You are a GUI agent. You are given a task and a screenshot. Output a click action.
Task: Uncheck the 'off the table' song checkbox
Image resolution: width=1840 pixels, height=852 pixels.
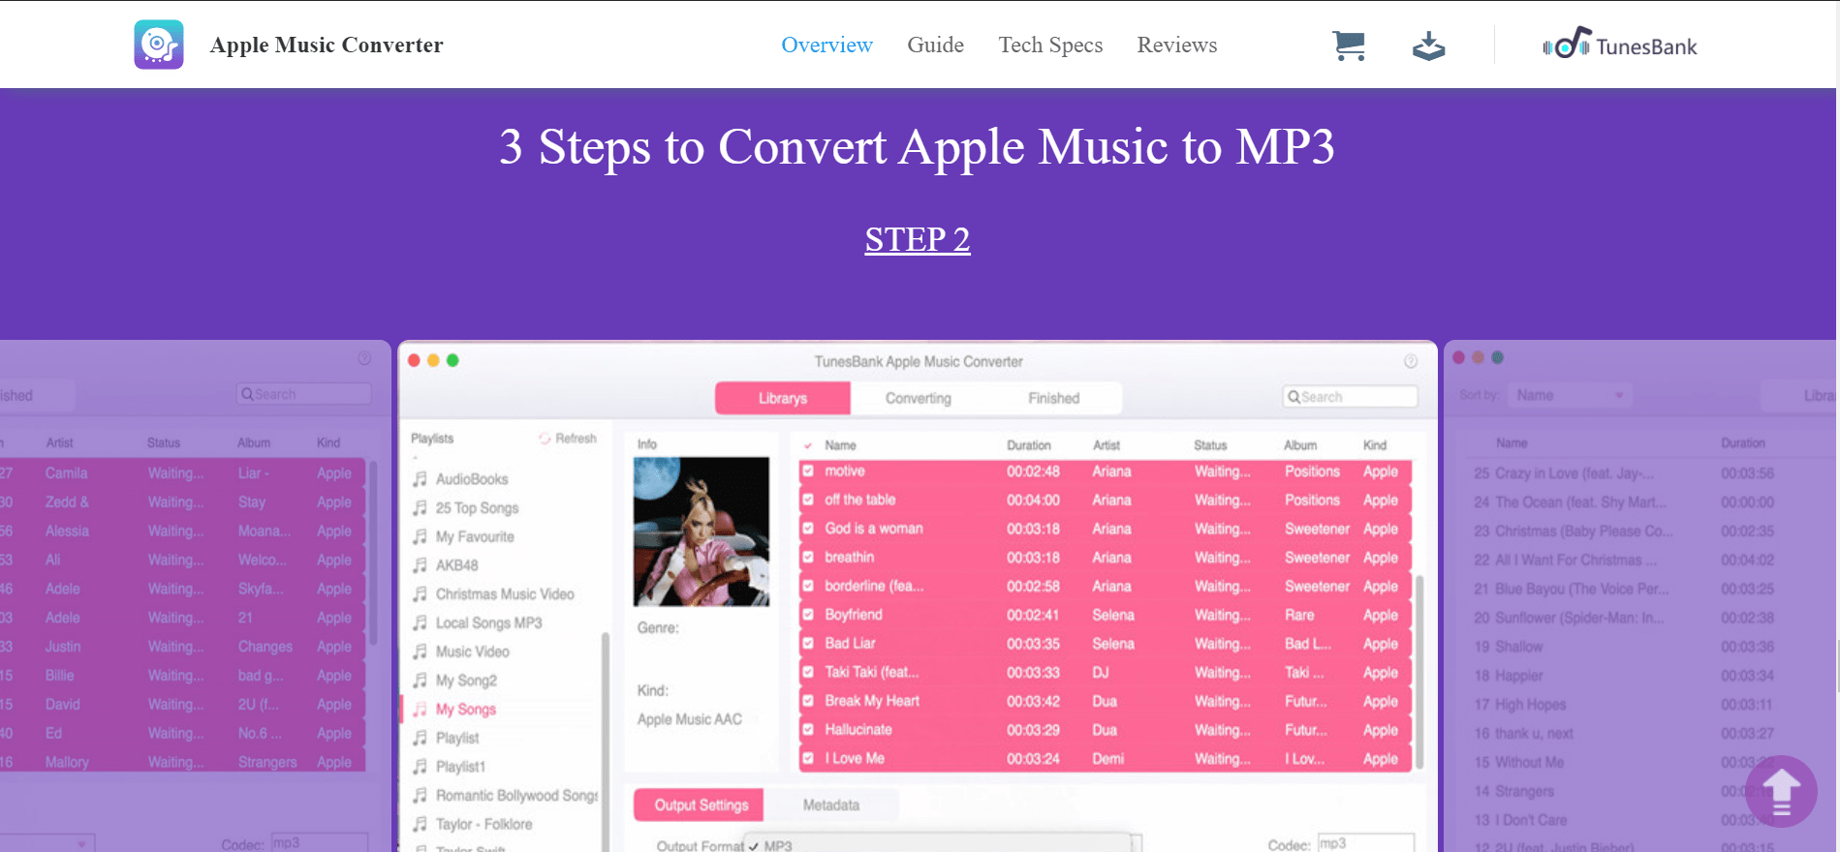[x=808, y=500]
